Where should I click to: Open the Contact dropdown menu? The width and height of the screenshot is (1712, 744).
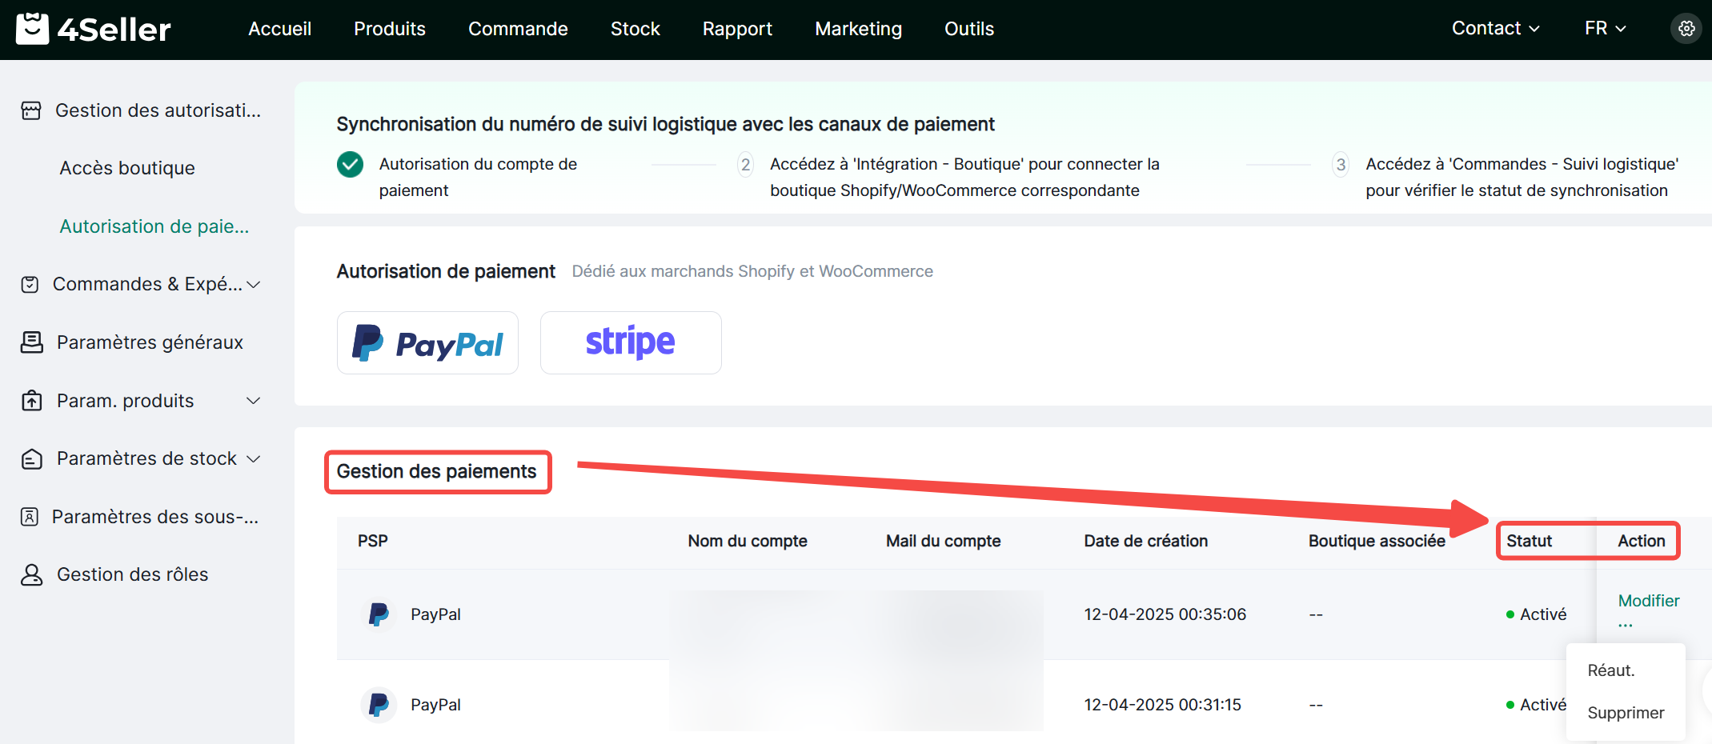pos(1495,29)
